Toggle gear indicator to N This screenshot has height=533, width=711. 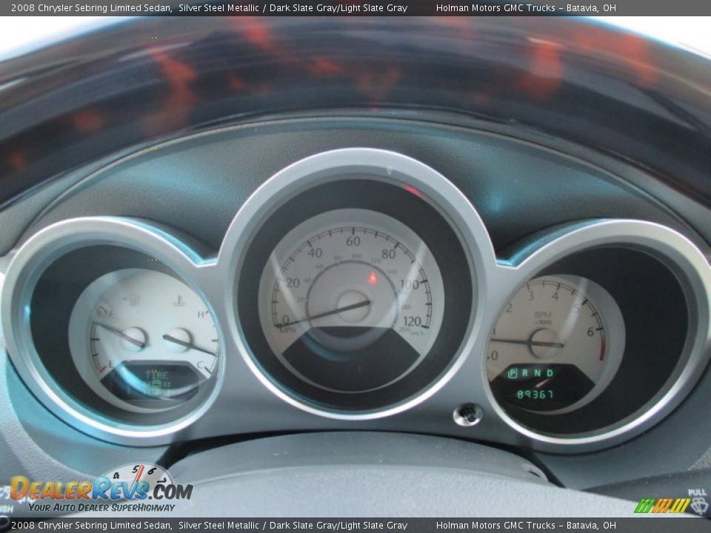coord(538,372)
